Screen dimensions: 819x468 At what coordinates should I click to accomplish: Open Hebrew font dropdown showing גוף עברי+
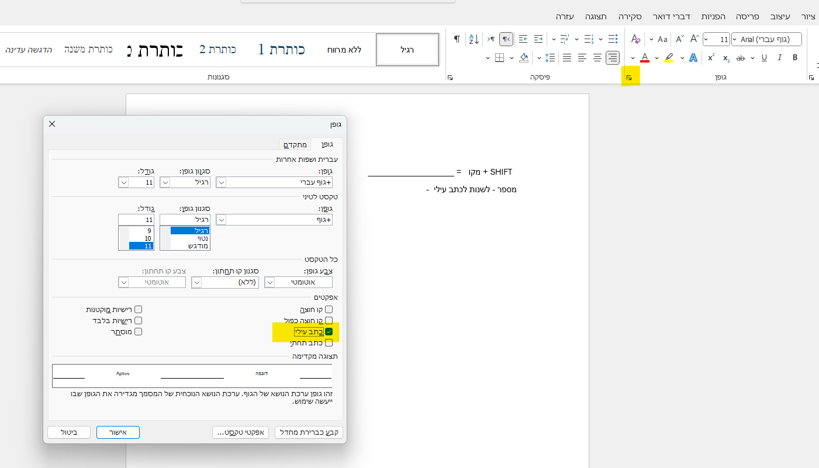tap(221, 182)
